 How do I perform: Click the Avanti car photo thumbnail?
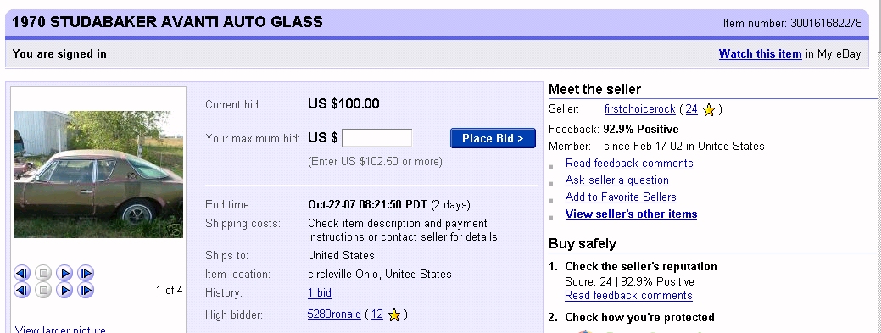[x=98, y=174]
